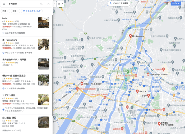185x134 pixels.
Task: Click the はな平 map pin
Action: (149, 95)
